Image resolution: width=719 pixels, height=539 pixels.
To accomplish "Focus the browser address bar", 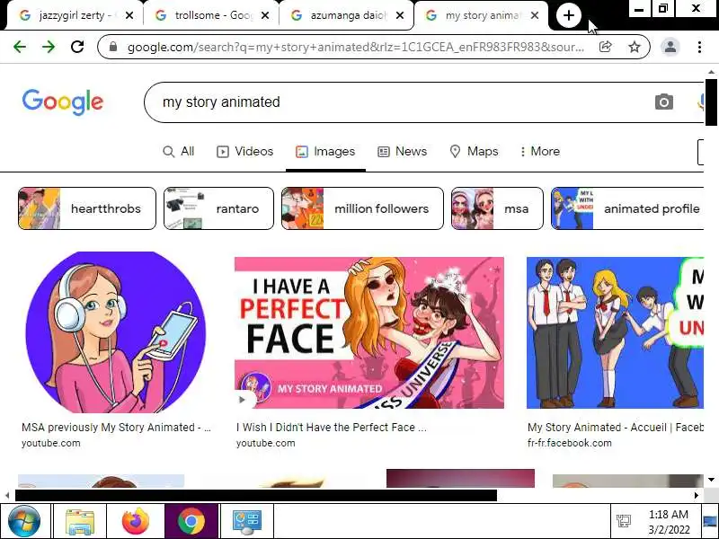I will (358, 47).
